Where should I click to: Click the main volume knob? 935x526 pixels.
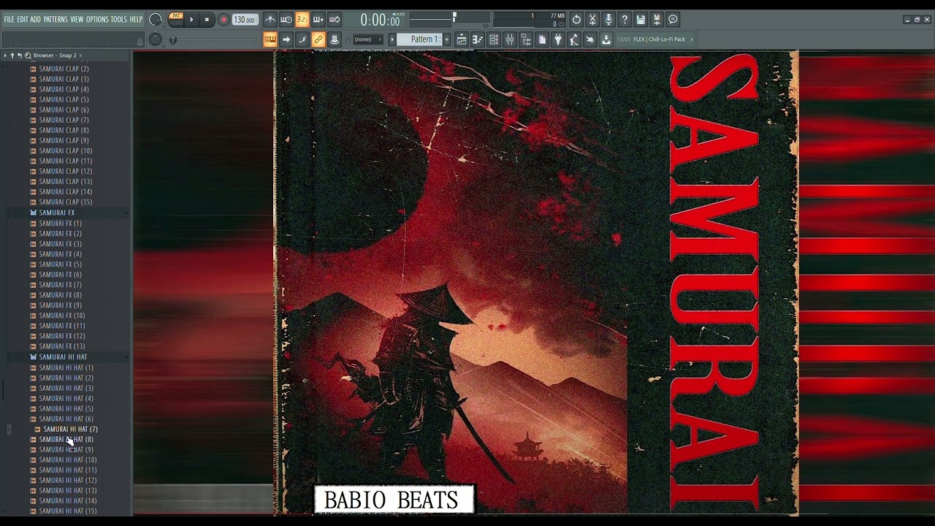click(x=156, y=20)
